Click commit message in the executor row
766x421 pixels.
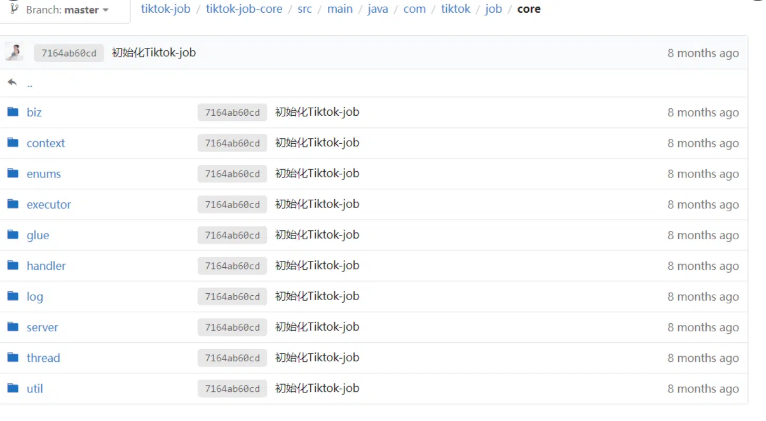317,203
